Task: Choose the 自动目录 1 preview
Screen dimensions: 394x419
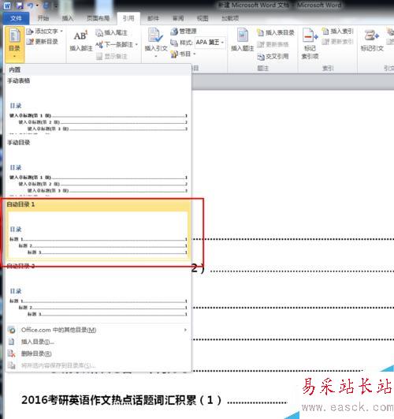Action: (98, 230)
